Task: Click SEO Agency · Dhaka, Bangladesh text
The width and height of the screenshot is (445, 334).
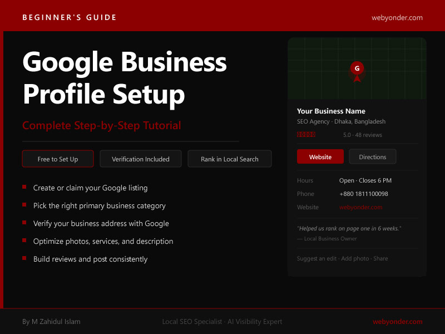Action: click(341, 121)
